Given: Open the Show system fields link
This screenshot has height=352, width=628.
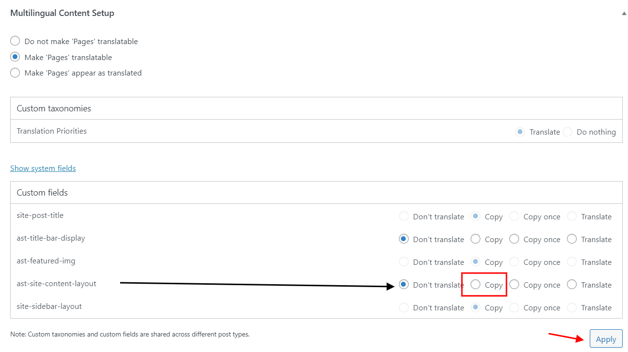Looking at the screenshot, I should click(x=43, y=168).
